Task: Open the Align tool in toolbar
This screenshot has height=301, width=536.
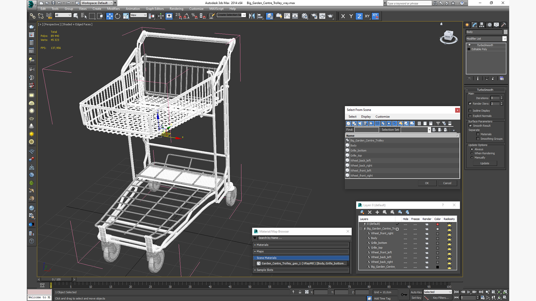Action: (260, 16)
